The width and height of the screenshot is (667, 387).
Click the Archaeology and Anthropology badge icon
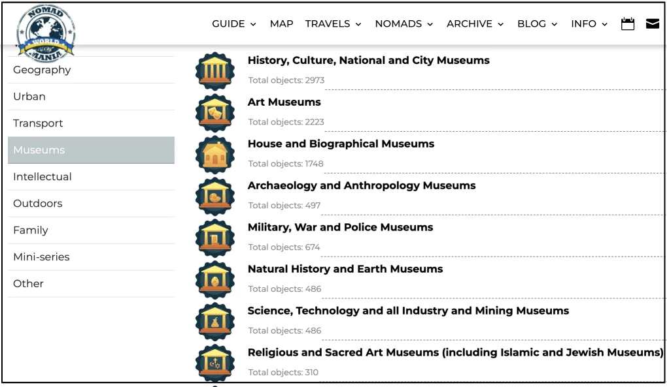214,196
